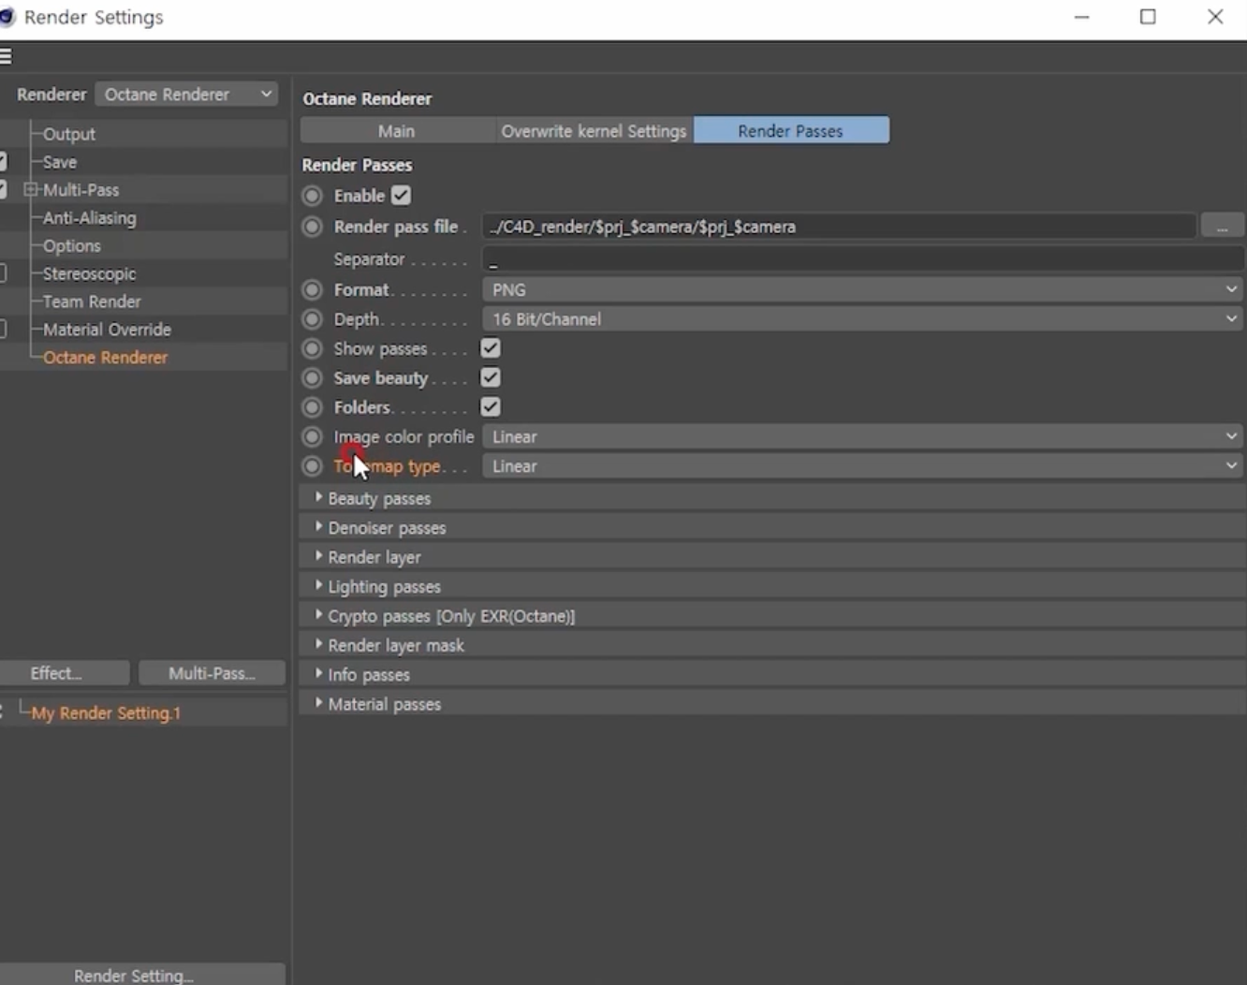This screenshot has width=1247, height=985.
Task: Select Output in the settings tree
Action: (x=69, y=134)
